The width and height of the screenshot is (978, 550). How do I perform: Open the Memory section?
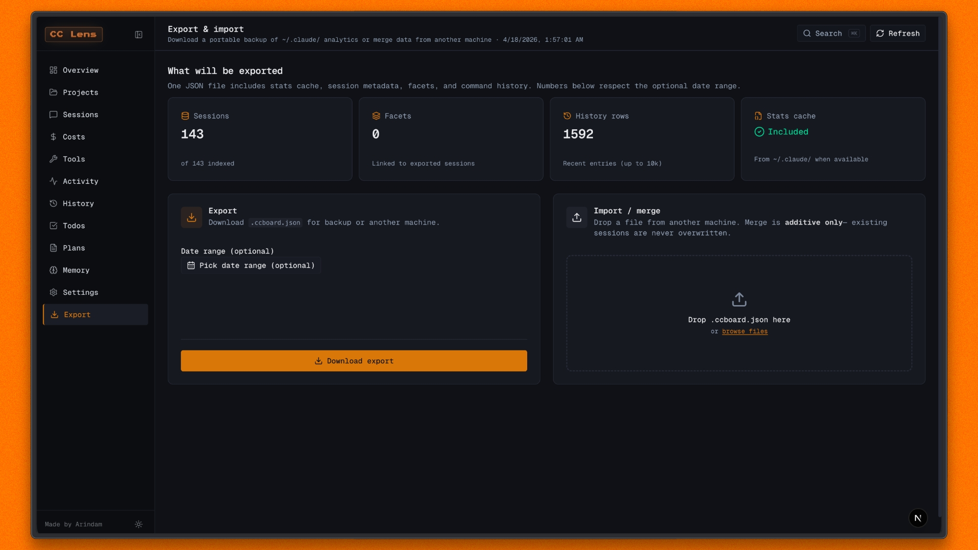coord(76,270)
